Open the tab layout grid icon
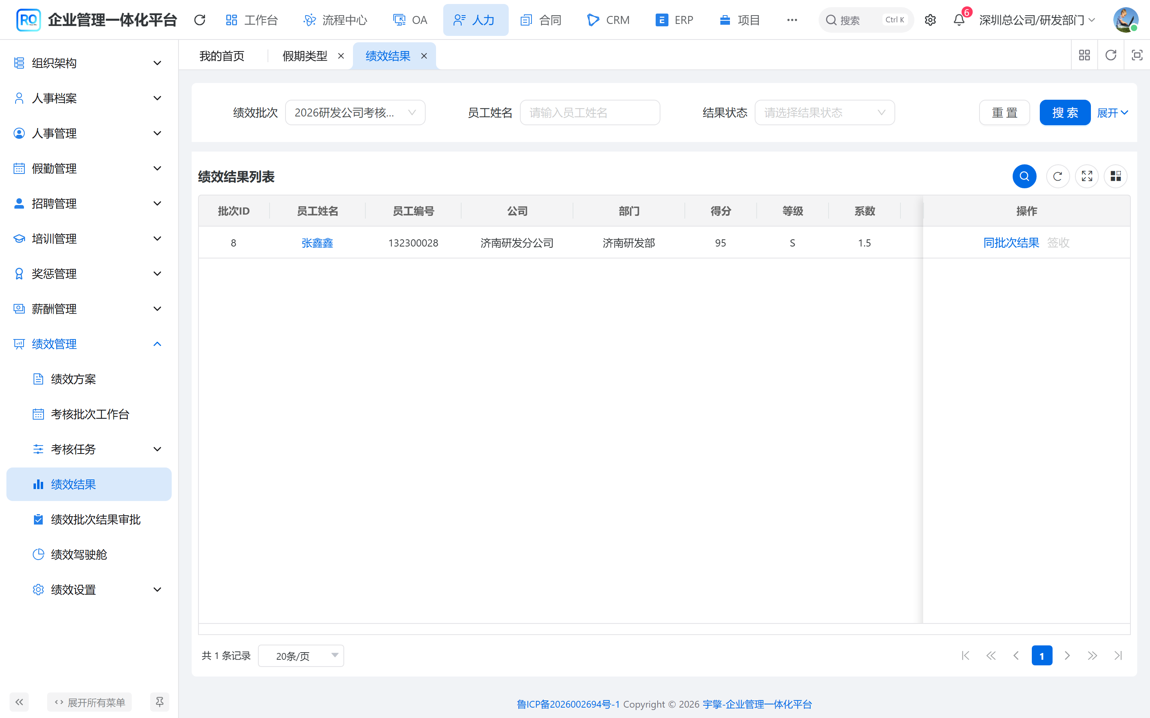The image size is (1150, 718). click(1085, 55)
